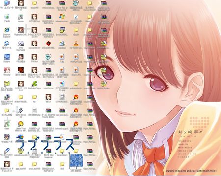Open the EvaLaboPlayer green icon
Screen dimensions: 221x176
click(x=34, y=84)
